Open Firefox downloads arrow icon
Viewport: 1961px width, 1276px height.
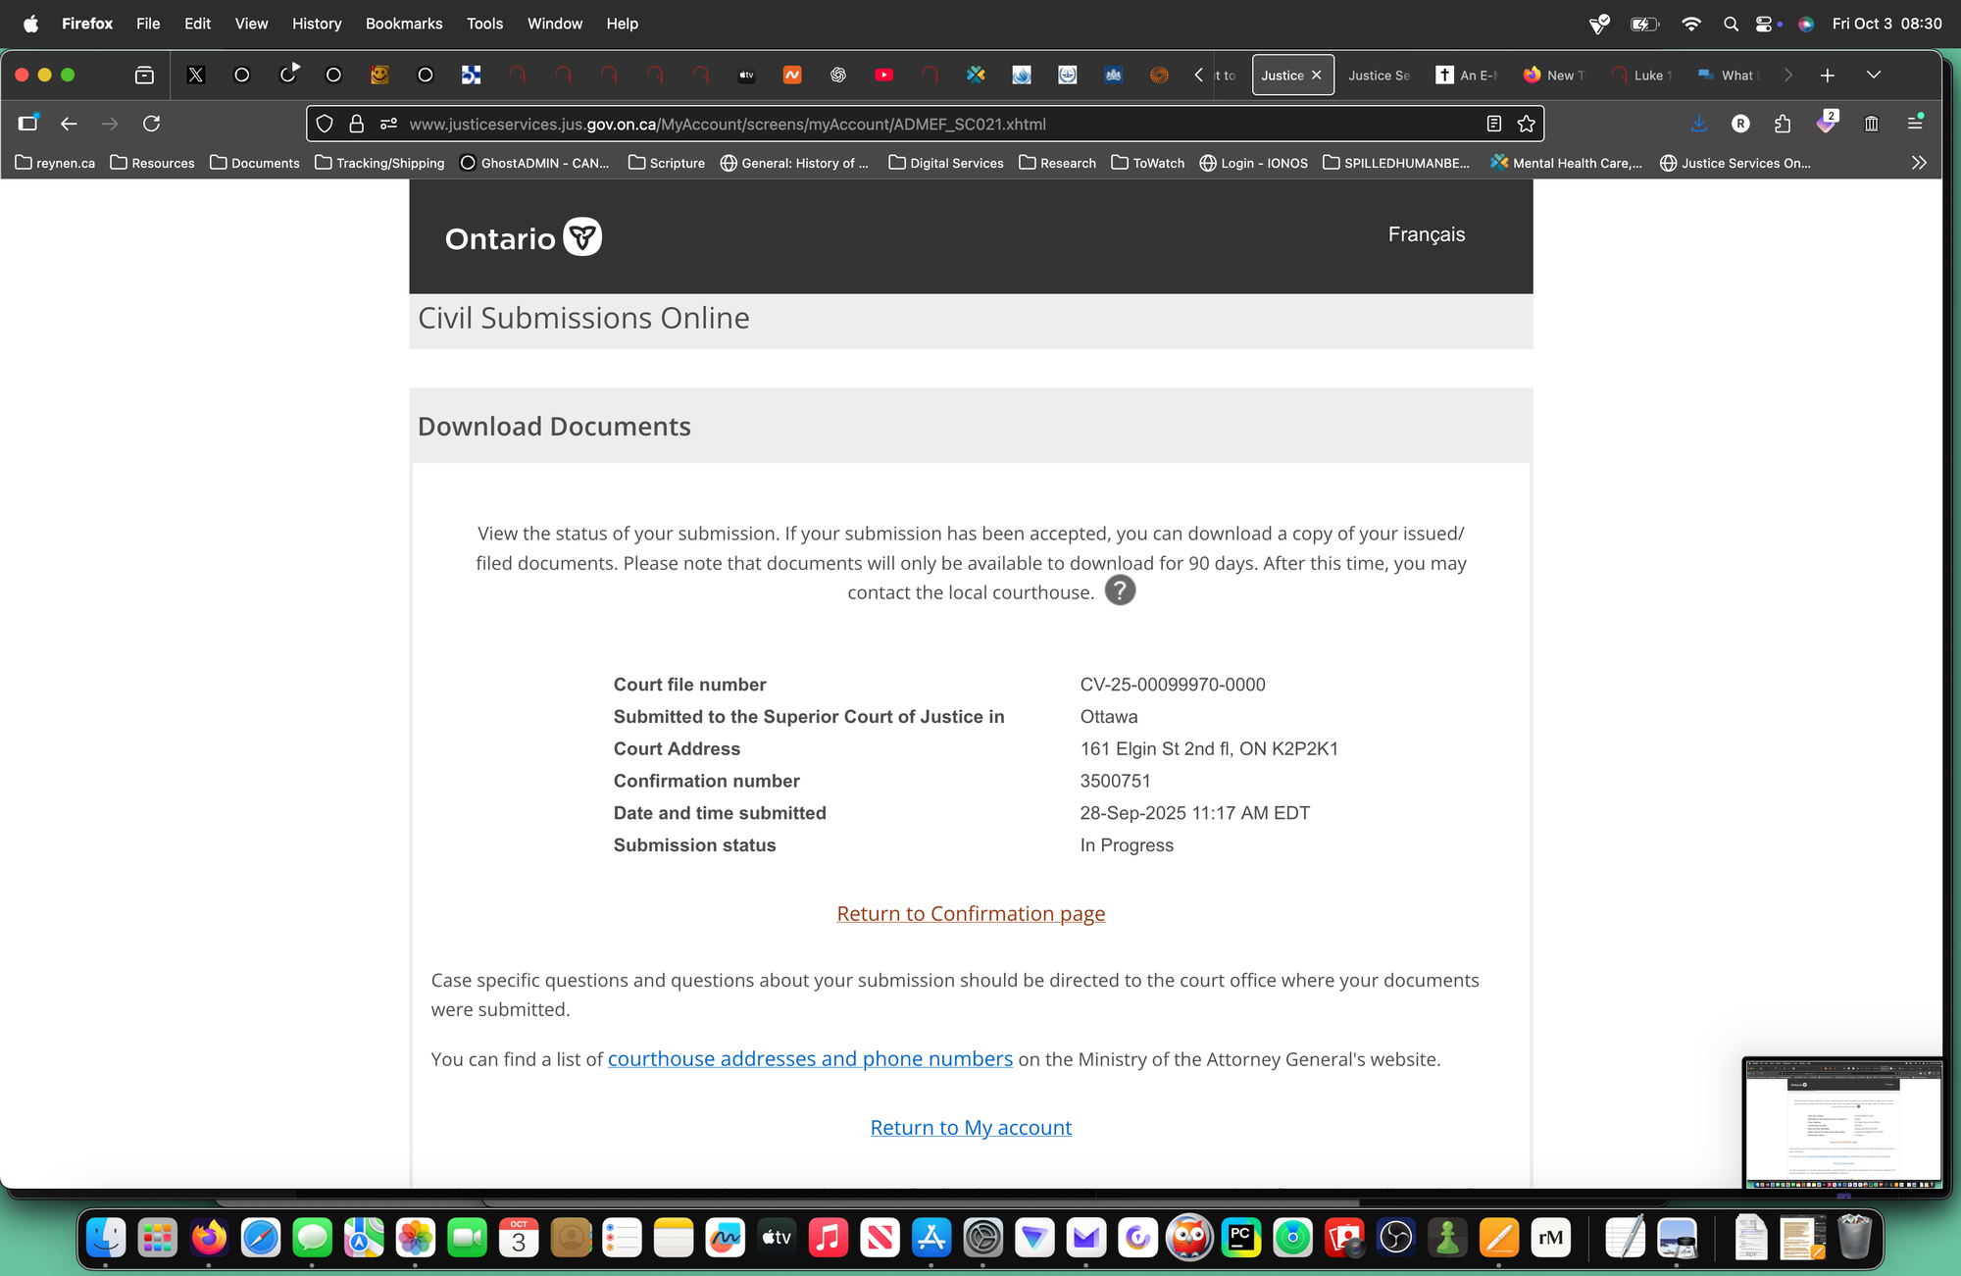coord(1699,124)
